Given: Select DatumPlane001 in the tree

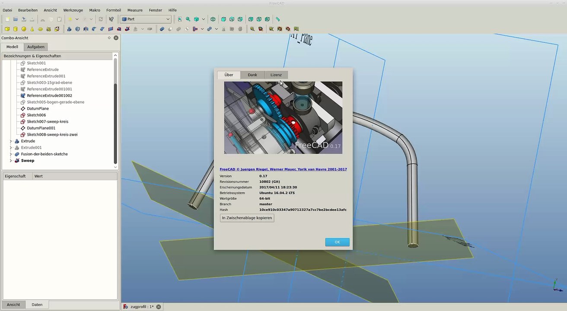Looking at the screenshot, I should point(41,128).
